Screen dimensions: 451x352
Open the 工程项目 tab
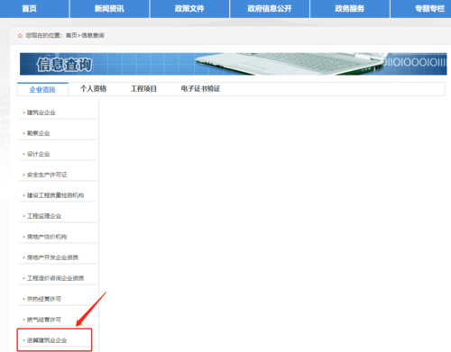pos(143,89)
